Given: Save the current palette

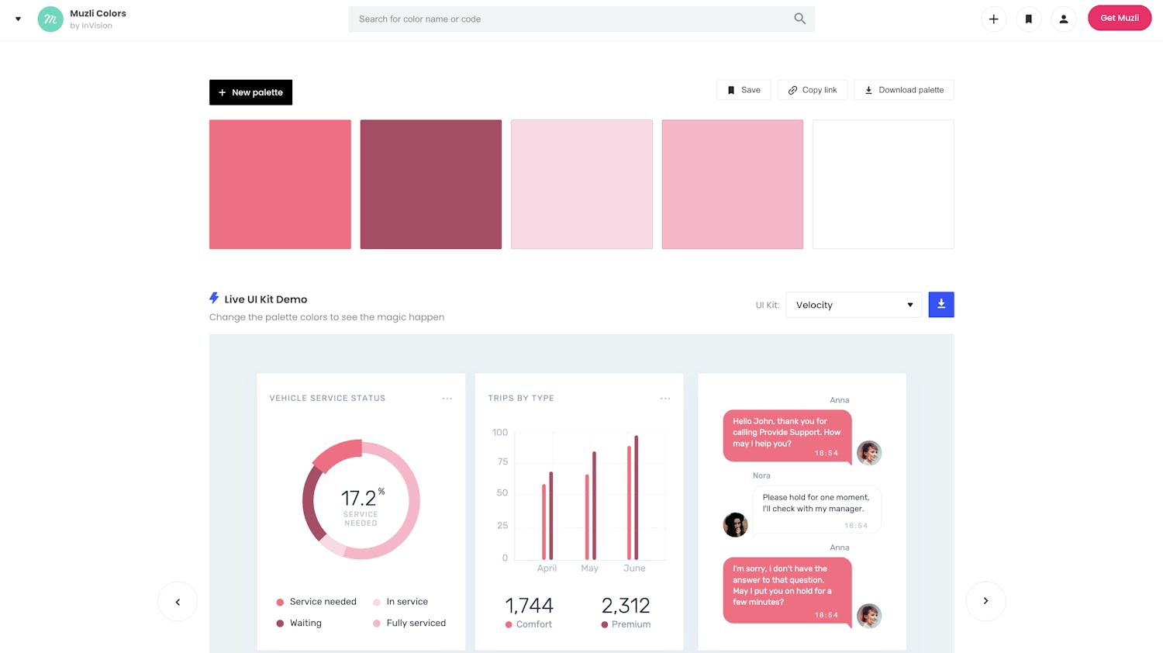Looking at the screenshot, I should (x=743, y=90).
